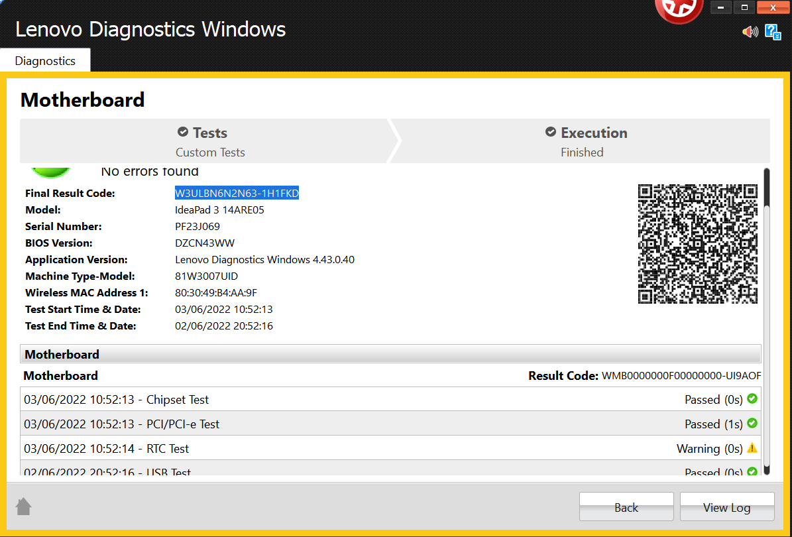Go home using the house icon
Image resolution: width=792 pixels, height=537 pixels.
(x=23, y=507)
